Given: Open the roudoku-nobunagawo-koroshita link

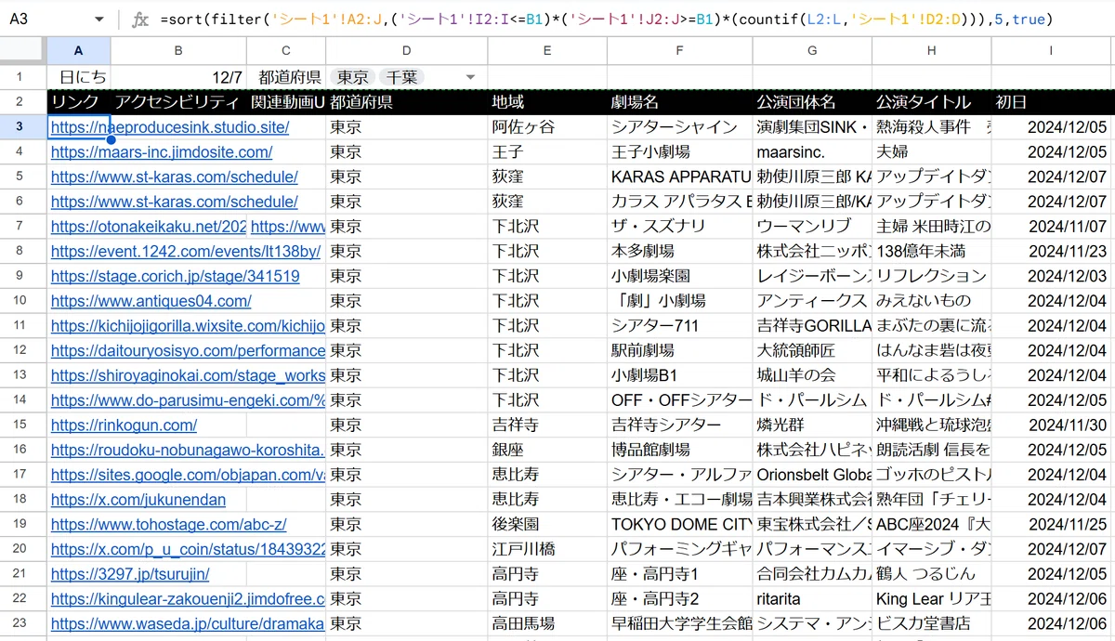Looking at the screenshot, I should pos(188,450).
